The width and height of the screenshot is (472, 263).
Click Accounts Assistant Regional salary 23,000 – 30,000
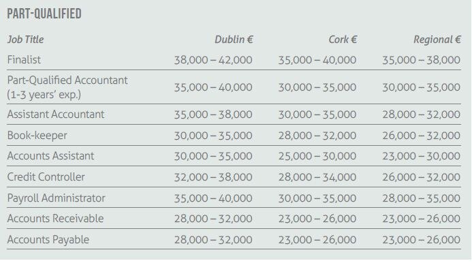pos(421,156)
